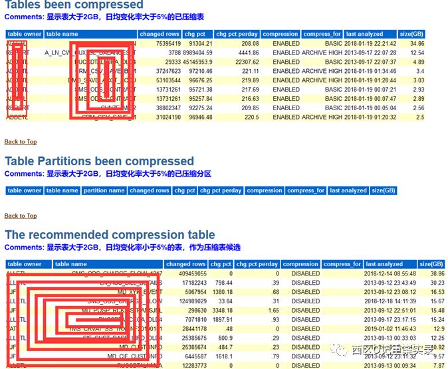Select chg pct value 8989404.59
This screenshot has width=448, height=369.
(197, 52)
